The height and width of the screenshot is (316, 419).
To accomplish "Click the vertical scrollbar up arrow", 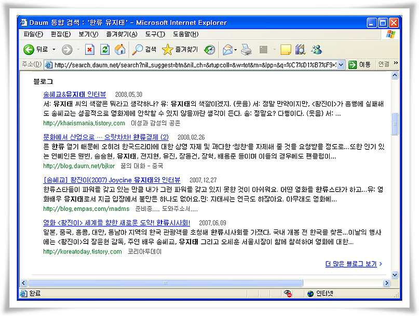I will point(395,75).
